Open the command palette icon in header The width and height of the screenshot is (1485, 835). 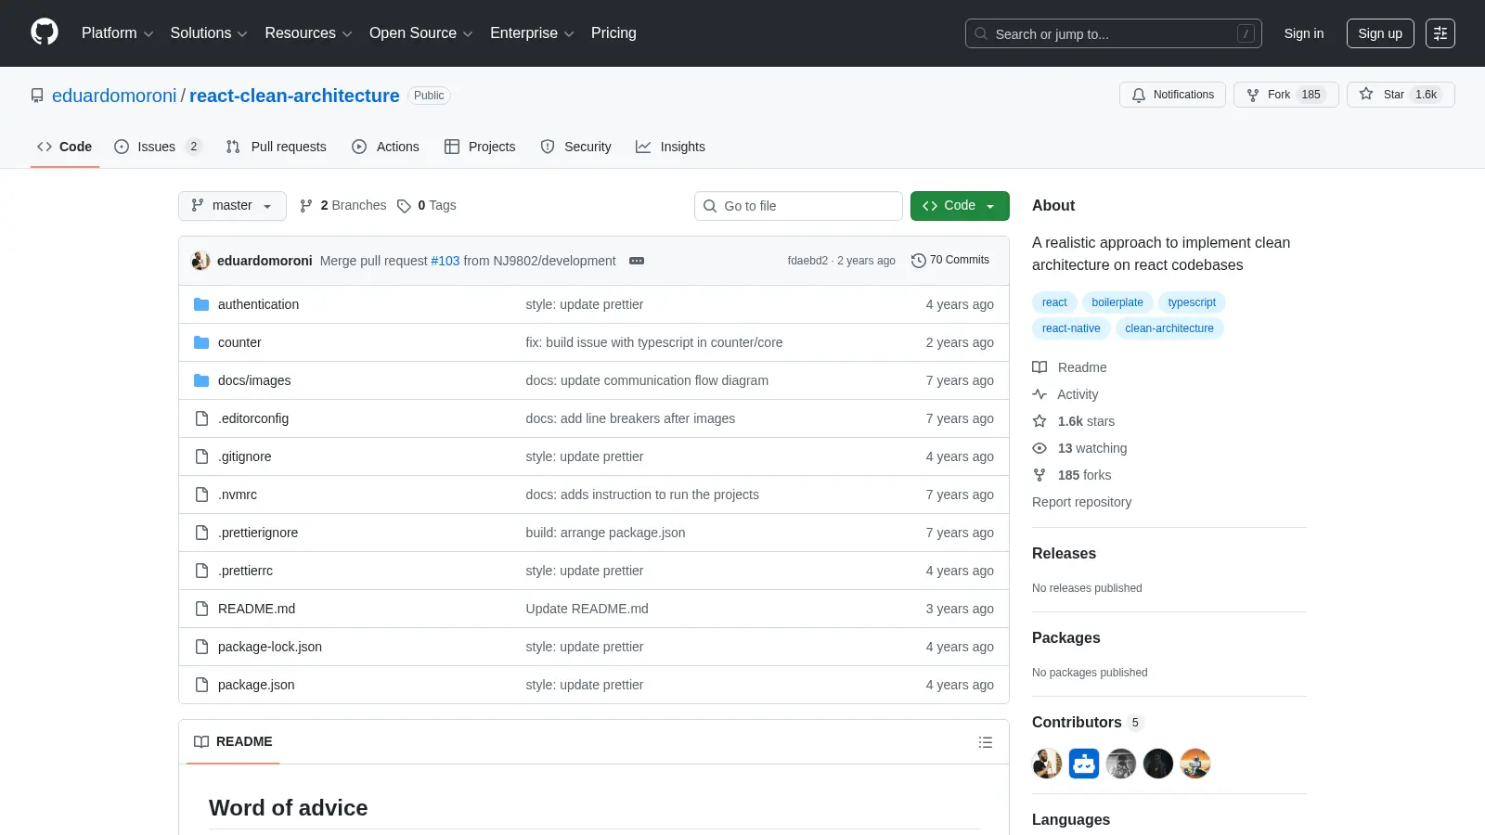click(1440, 33)
